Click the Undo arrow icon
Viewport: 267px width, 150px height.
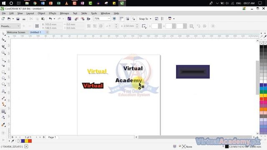coord(50,19)
